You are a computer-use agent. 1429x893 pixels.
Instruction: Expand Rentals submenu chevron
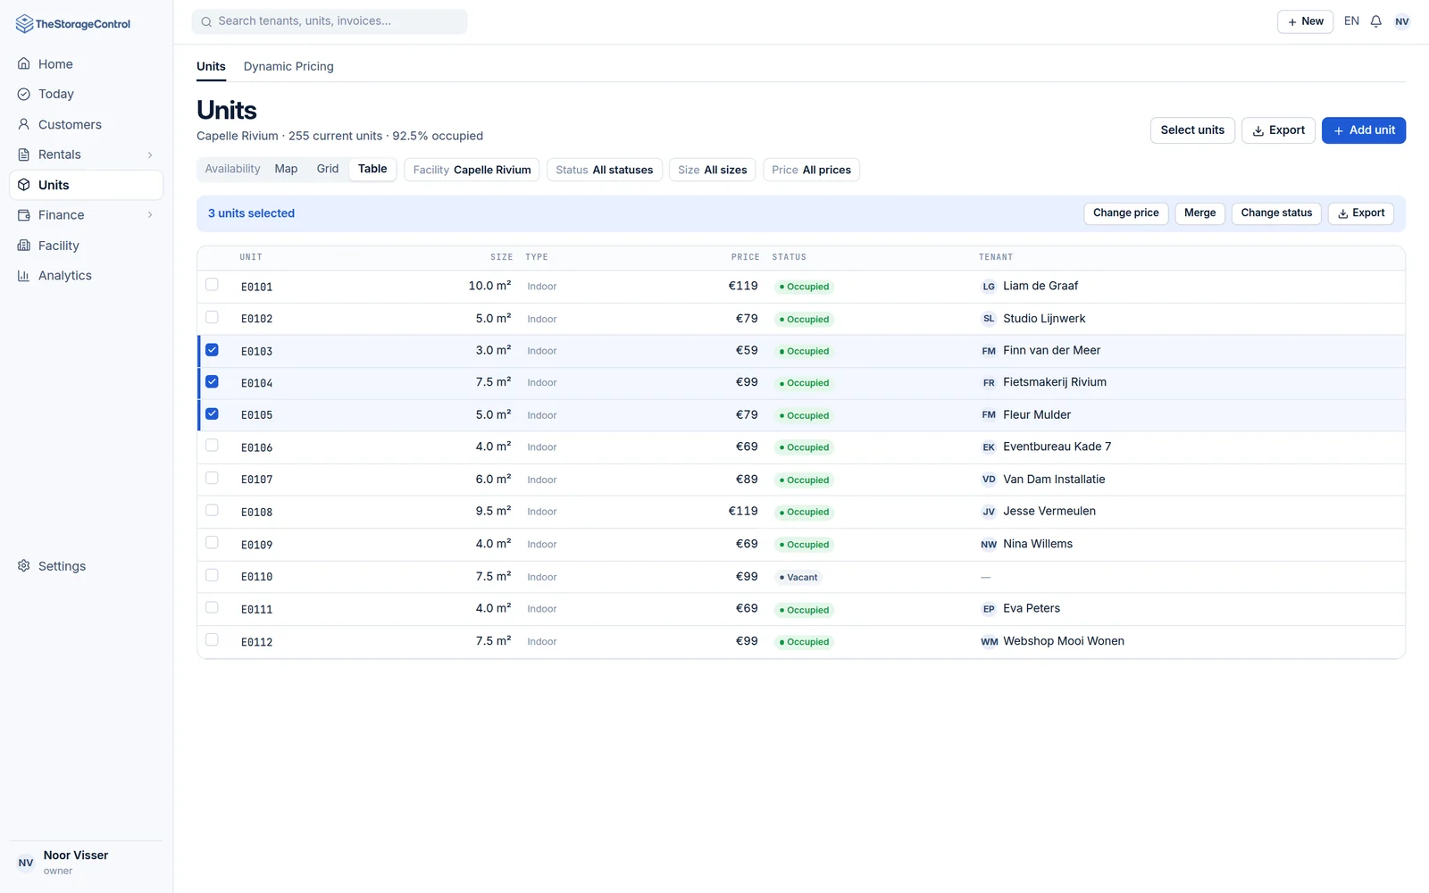[150, 154]
